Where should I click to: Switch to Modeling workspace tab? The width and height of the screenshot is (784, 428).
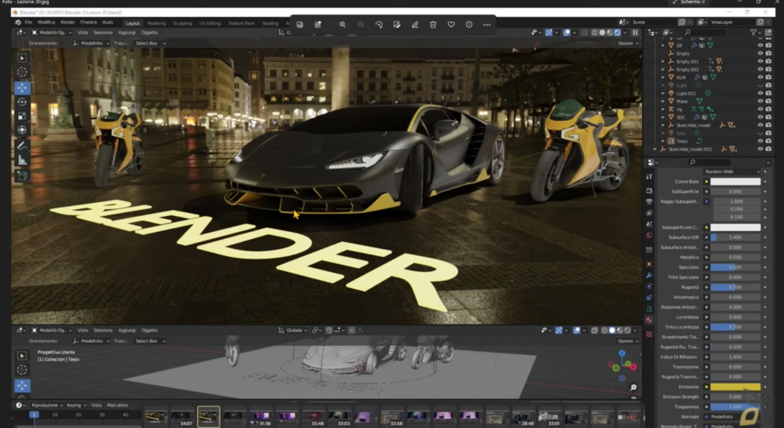pos(156,24)
